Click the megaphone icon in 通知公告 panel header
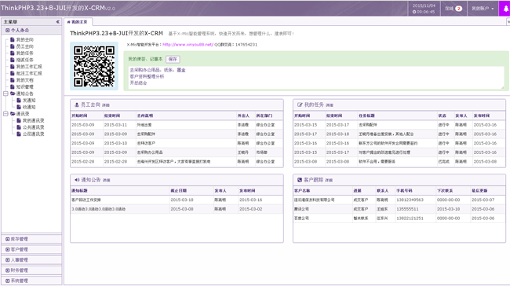This screenshot has width=510, height=286. pyautogui.click(x=77, y=180)
